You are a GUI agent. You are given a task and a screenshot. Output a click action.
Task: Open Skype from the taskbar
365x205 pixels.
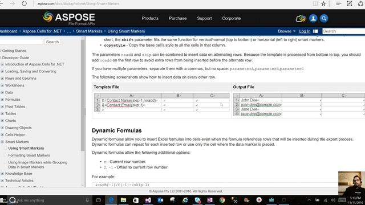tap(198, 200)
